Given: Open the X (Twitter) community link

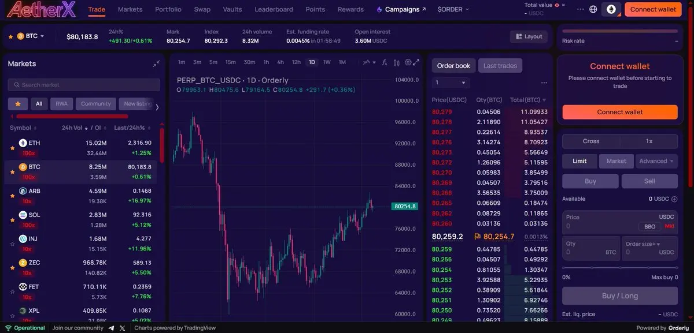Looking at the screenshot, I should point(123,328).
